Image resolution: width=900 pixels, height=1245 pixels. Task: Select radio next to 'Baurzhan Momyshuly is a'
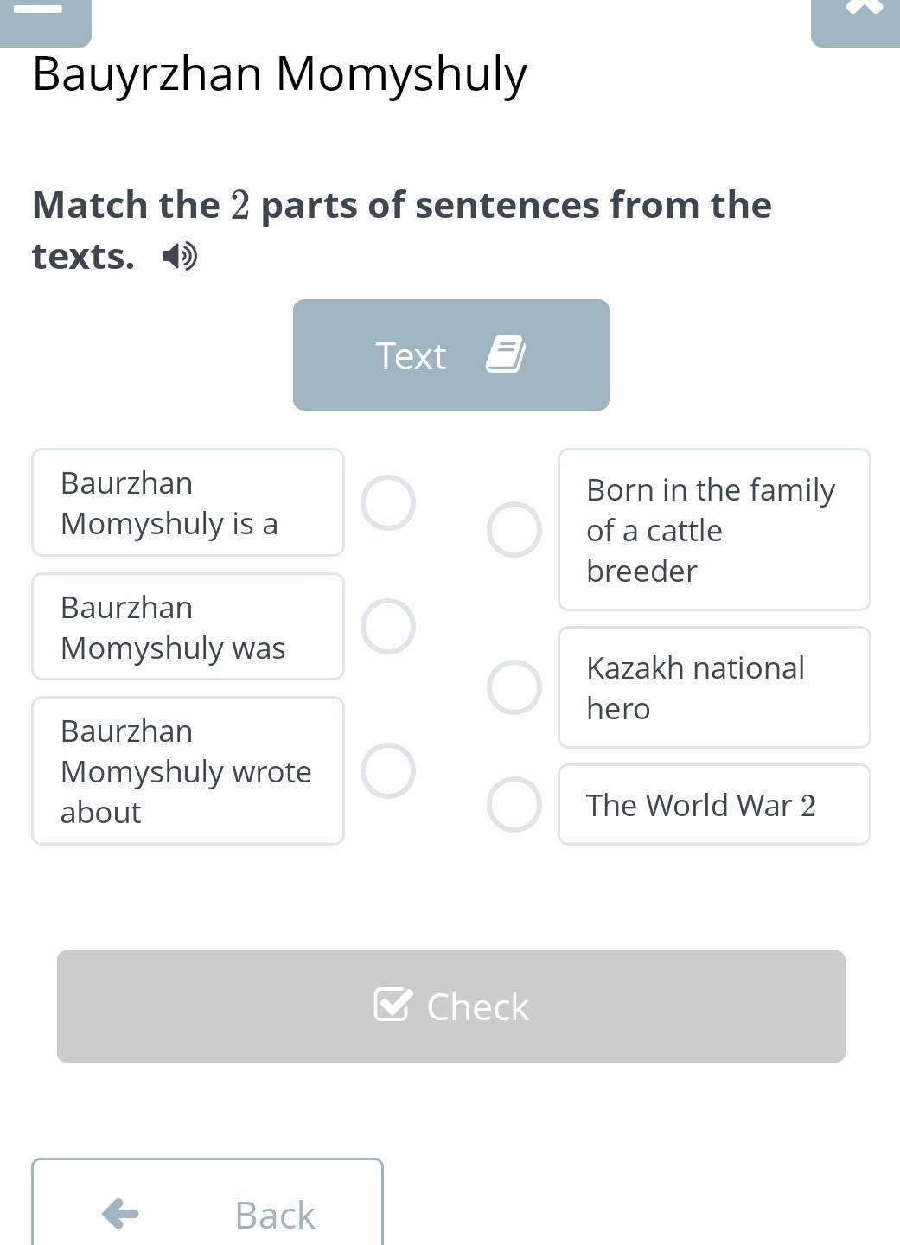coord(388,502)
